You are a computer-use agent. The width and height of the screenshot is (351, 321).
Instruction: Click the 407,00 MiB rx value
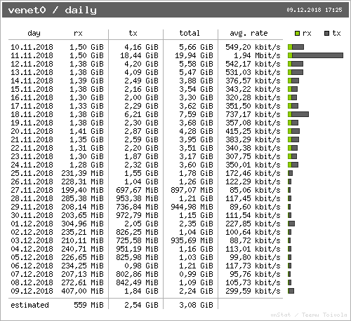[82, 291]
